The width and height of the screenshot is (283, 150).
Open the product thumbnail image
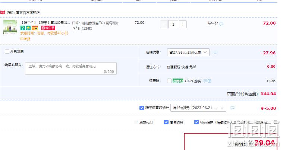[x=10, y=27]
